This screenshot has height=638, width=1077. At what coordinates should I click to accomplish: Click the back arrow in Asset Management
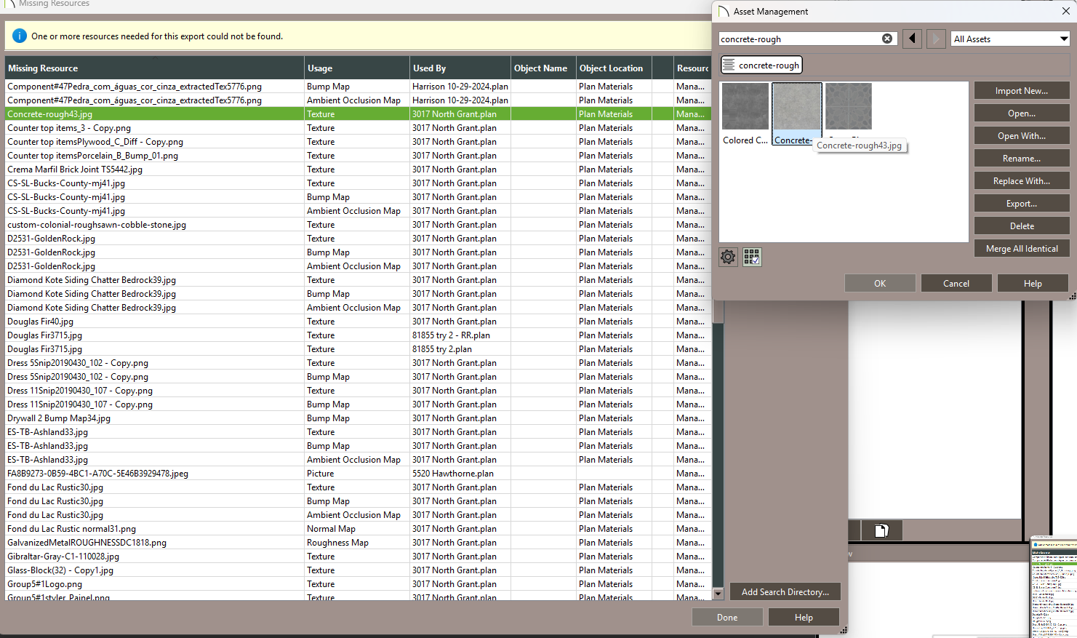[912, 39]
